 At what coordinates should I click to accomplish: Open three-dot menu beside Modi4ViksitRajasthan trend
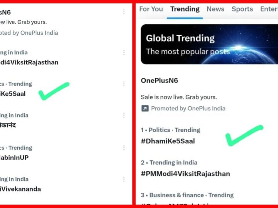coord(124,52)
